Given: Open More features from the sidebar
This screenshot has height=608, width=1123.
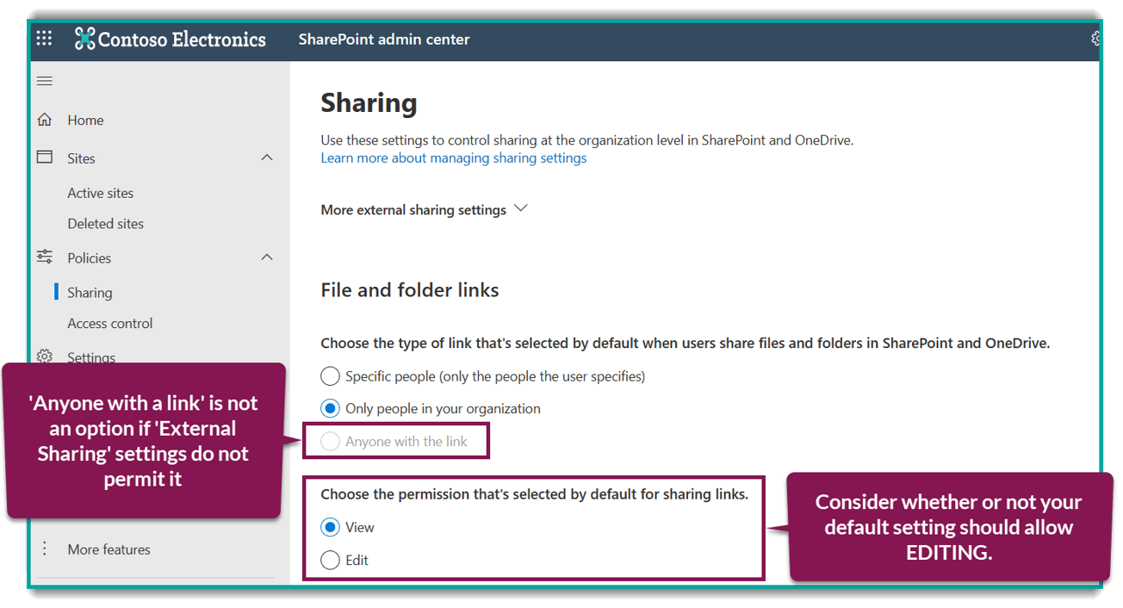Looking at the screenshot, I should 109,549.
